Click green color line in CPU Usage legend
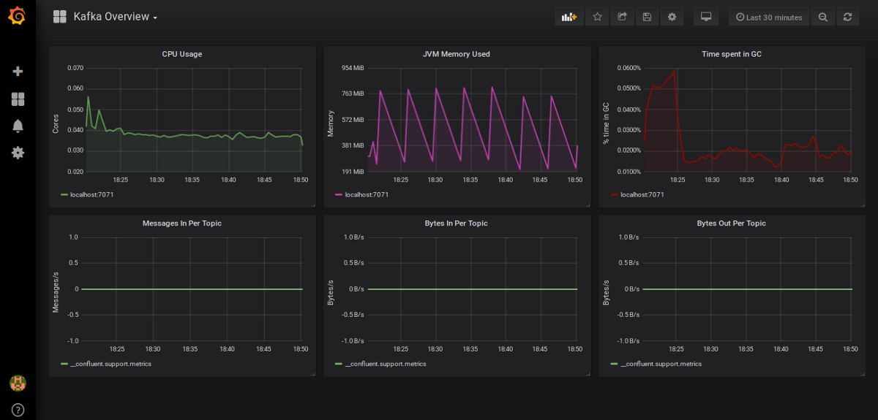878x420 pixels. [x=64, y=195]
